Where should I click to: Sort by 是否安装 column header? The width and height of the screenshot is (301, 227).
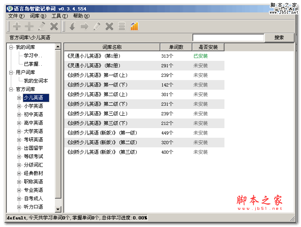(x=208, y=47)
